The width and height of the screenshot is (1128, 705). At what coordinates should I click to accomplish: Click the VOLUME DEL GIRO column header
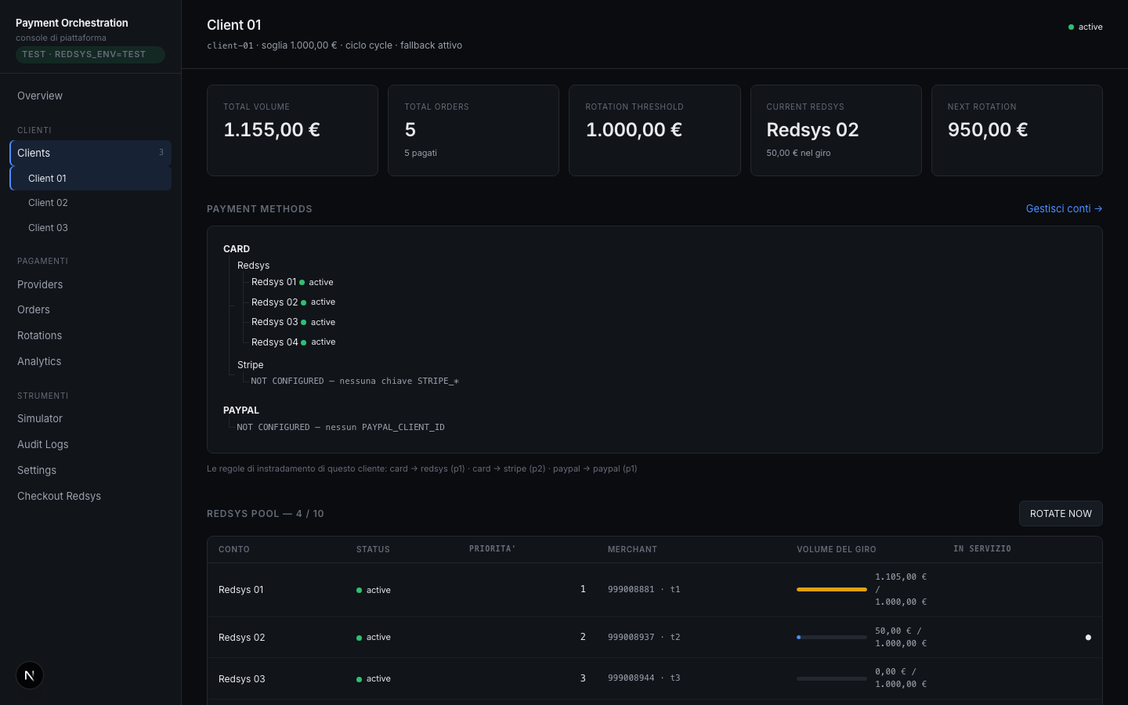click(837, 550)
